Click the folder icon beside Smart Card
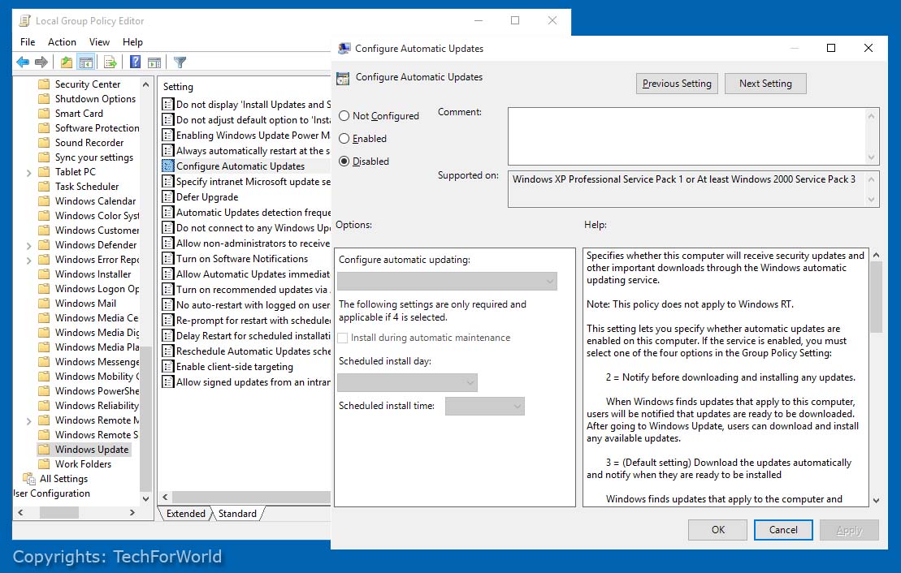 click(x=44, y=114)
